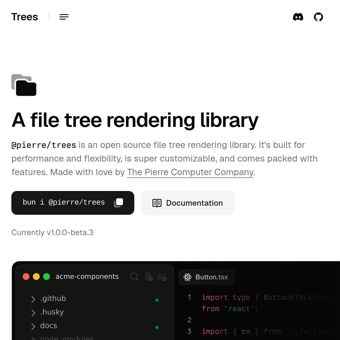Switch to the Button.tsx tab
This screenshot has width=340, height=340.
[x=207, y=277]
